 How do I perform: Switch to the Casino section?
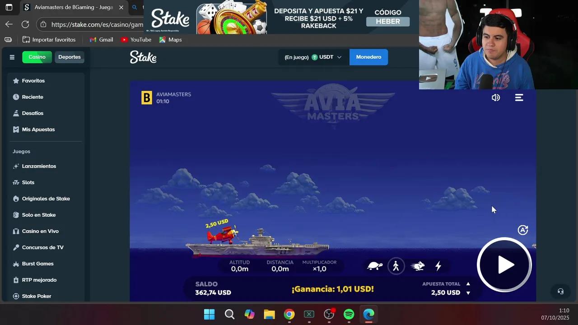click(x=37, y=57)
